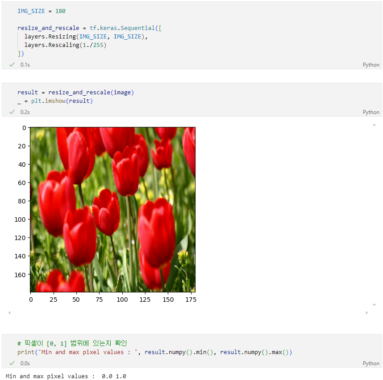This screenshot has height=380, width=383.
Task: Click the output scroll right arrow
Action: pyautogui.click(x=366, y=312)
